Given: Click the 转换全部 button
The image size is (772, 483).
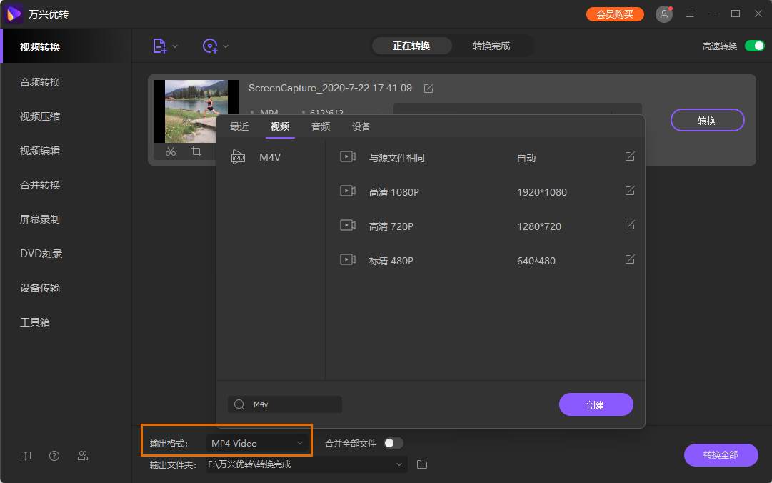Looking at the screenshot, I should [x=721, y=455].
